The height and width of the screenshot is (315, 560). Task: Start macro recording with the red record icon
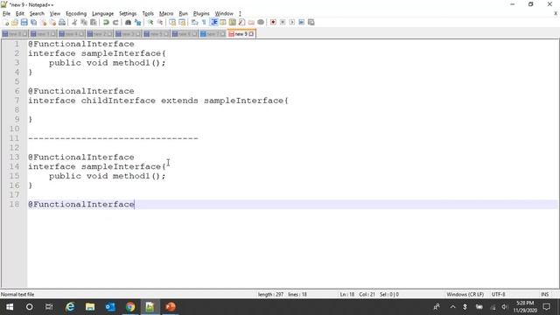273,22
